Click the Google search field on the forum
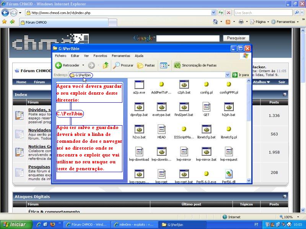The width and height of the screenshot is (306, 229). click(188, 38)
